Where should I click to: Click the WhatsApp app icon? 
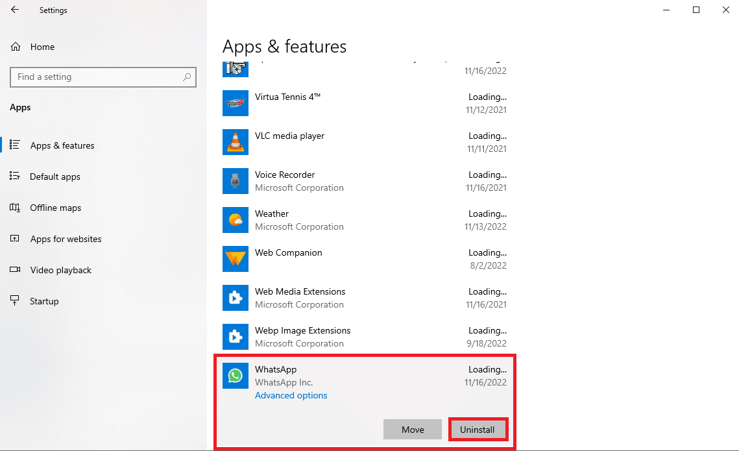pos(235,376)
